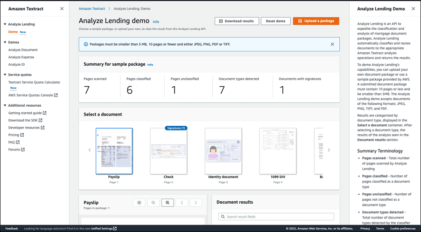This screenshot has width=421, height=232.
Task: Click the Search result fields input
Action: point(276,217)
